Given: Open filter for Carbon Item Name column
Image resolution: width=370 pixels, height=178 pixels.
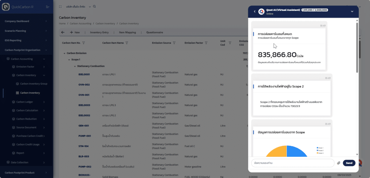Looking at the screenshot, I should pos(127,43).
